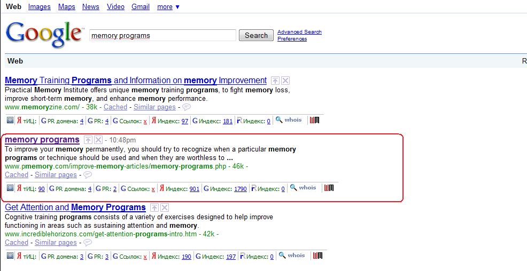The height and width of the screenshot is (271, 527).
Task: Open Cached link for pmemory result
Action: coord(17,175)
